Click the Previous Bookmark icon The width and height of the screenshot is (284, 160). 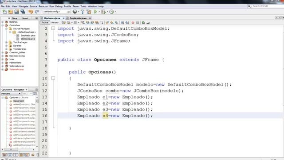coord(107,23)
